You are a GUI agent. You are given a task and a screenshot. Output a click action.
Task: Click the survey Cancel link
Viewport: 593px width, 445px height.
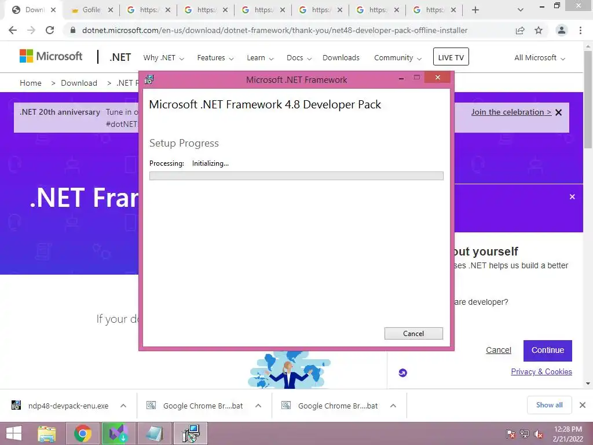coord(499,350)
